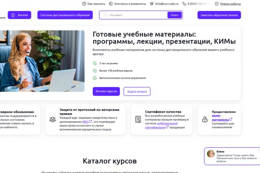Open Контакты и реквизиты menu item

[x=130, y=4]
